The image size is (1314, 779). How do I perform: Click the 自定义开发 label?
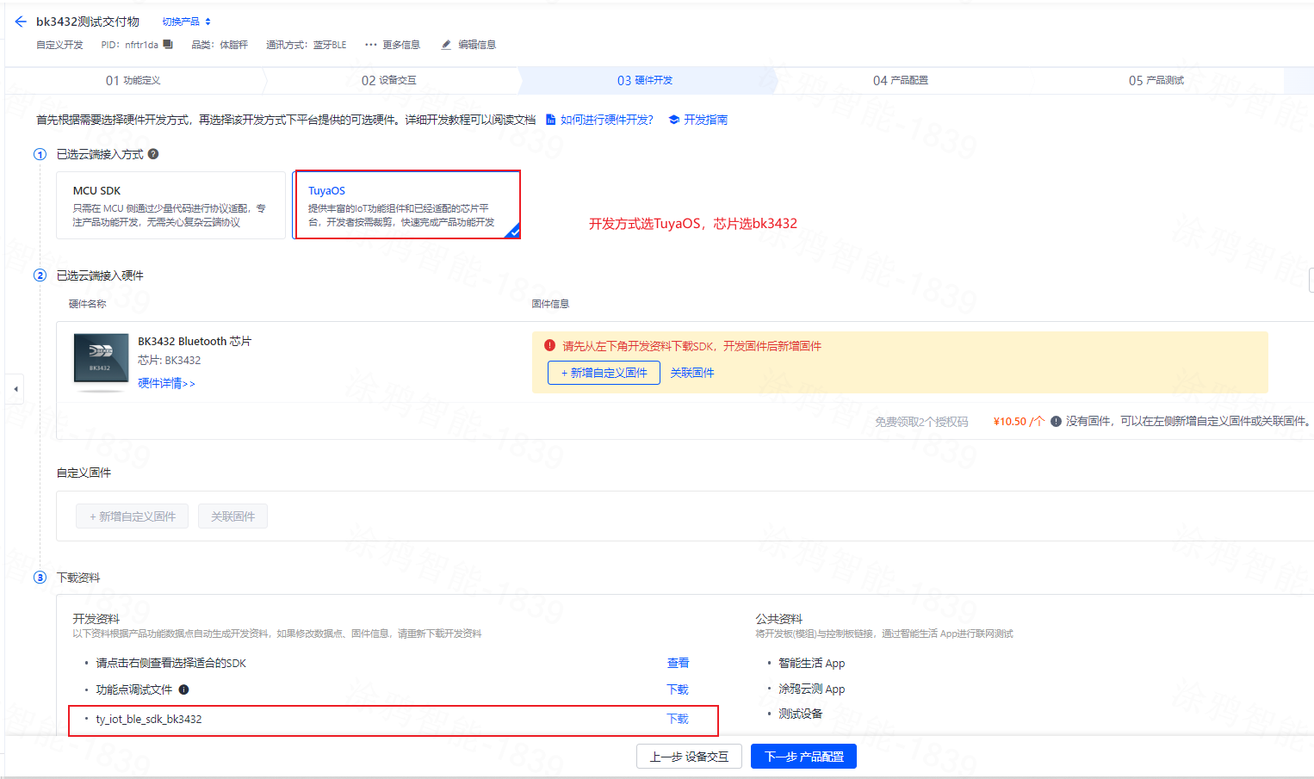[x=59, y=45]
